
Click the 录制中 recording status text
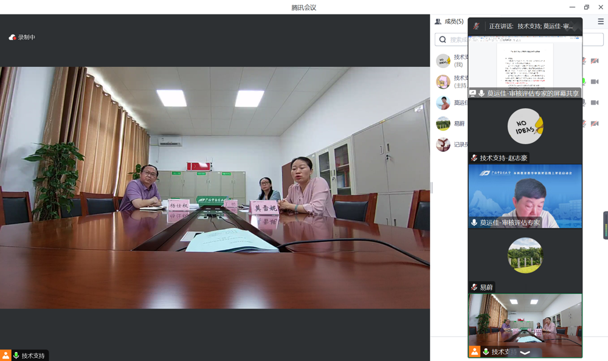click(x=26, y=37)
